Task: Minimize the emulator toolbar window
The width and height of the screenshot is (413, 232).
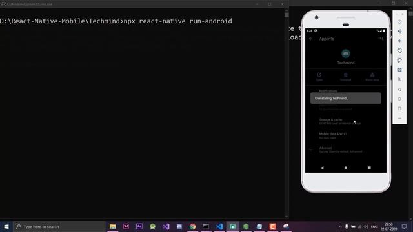Action: 397,14
